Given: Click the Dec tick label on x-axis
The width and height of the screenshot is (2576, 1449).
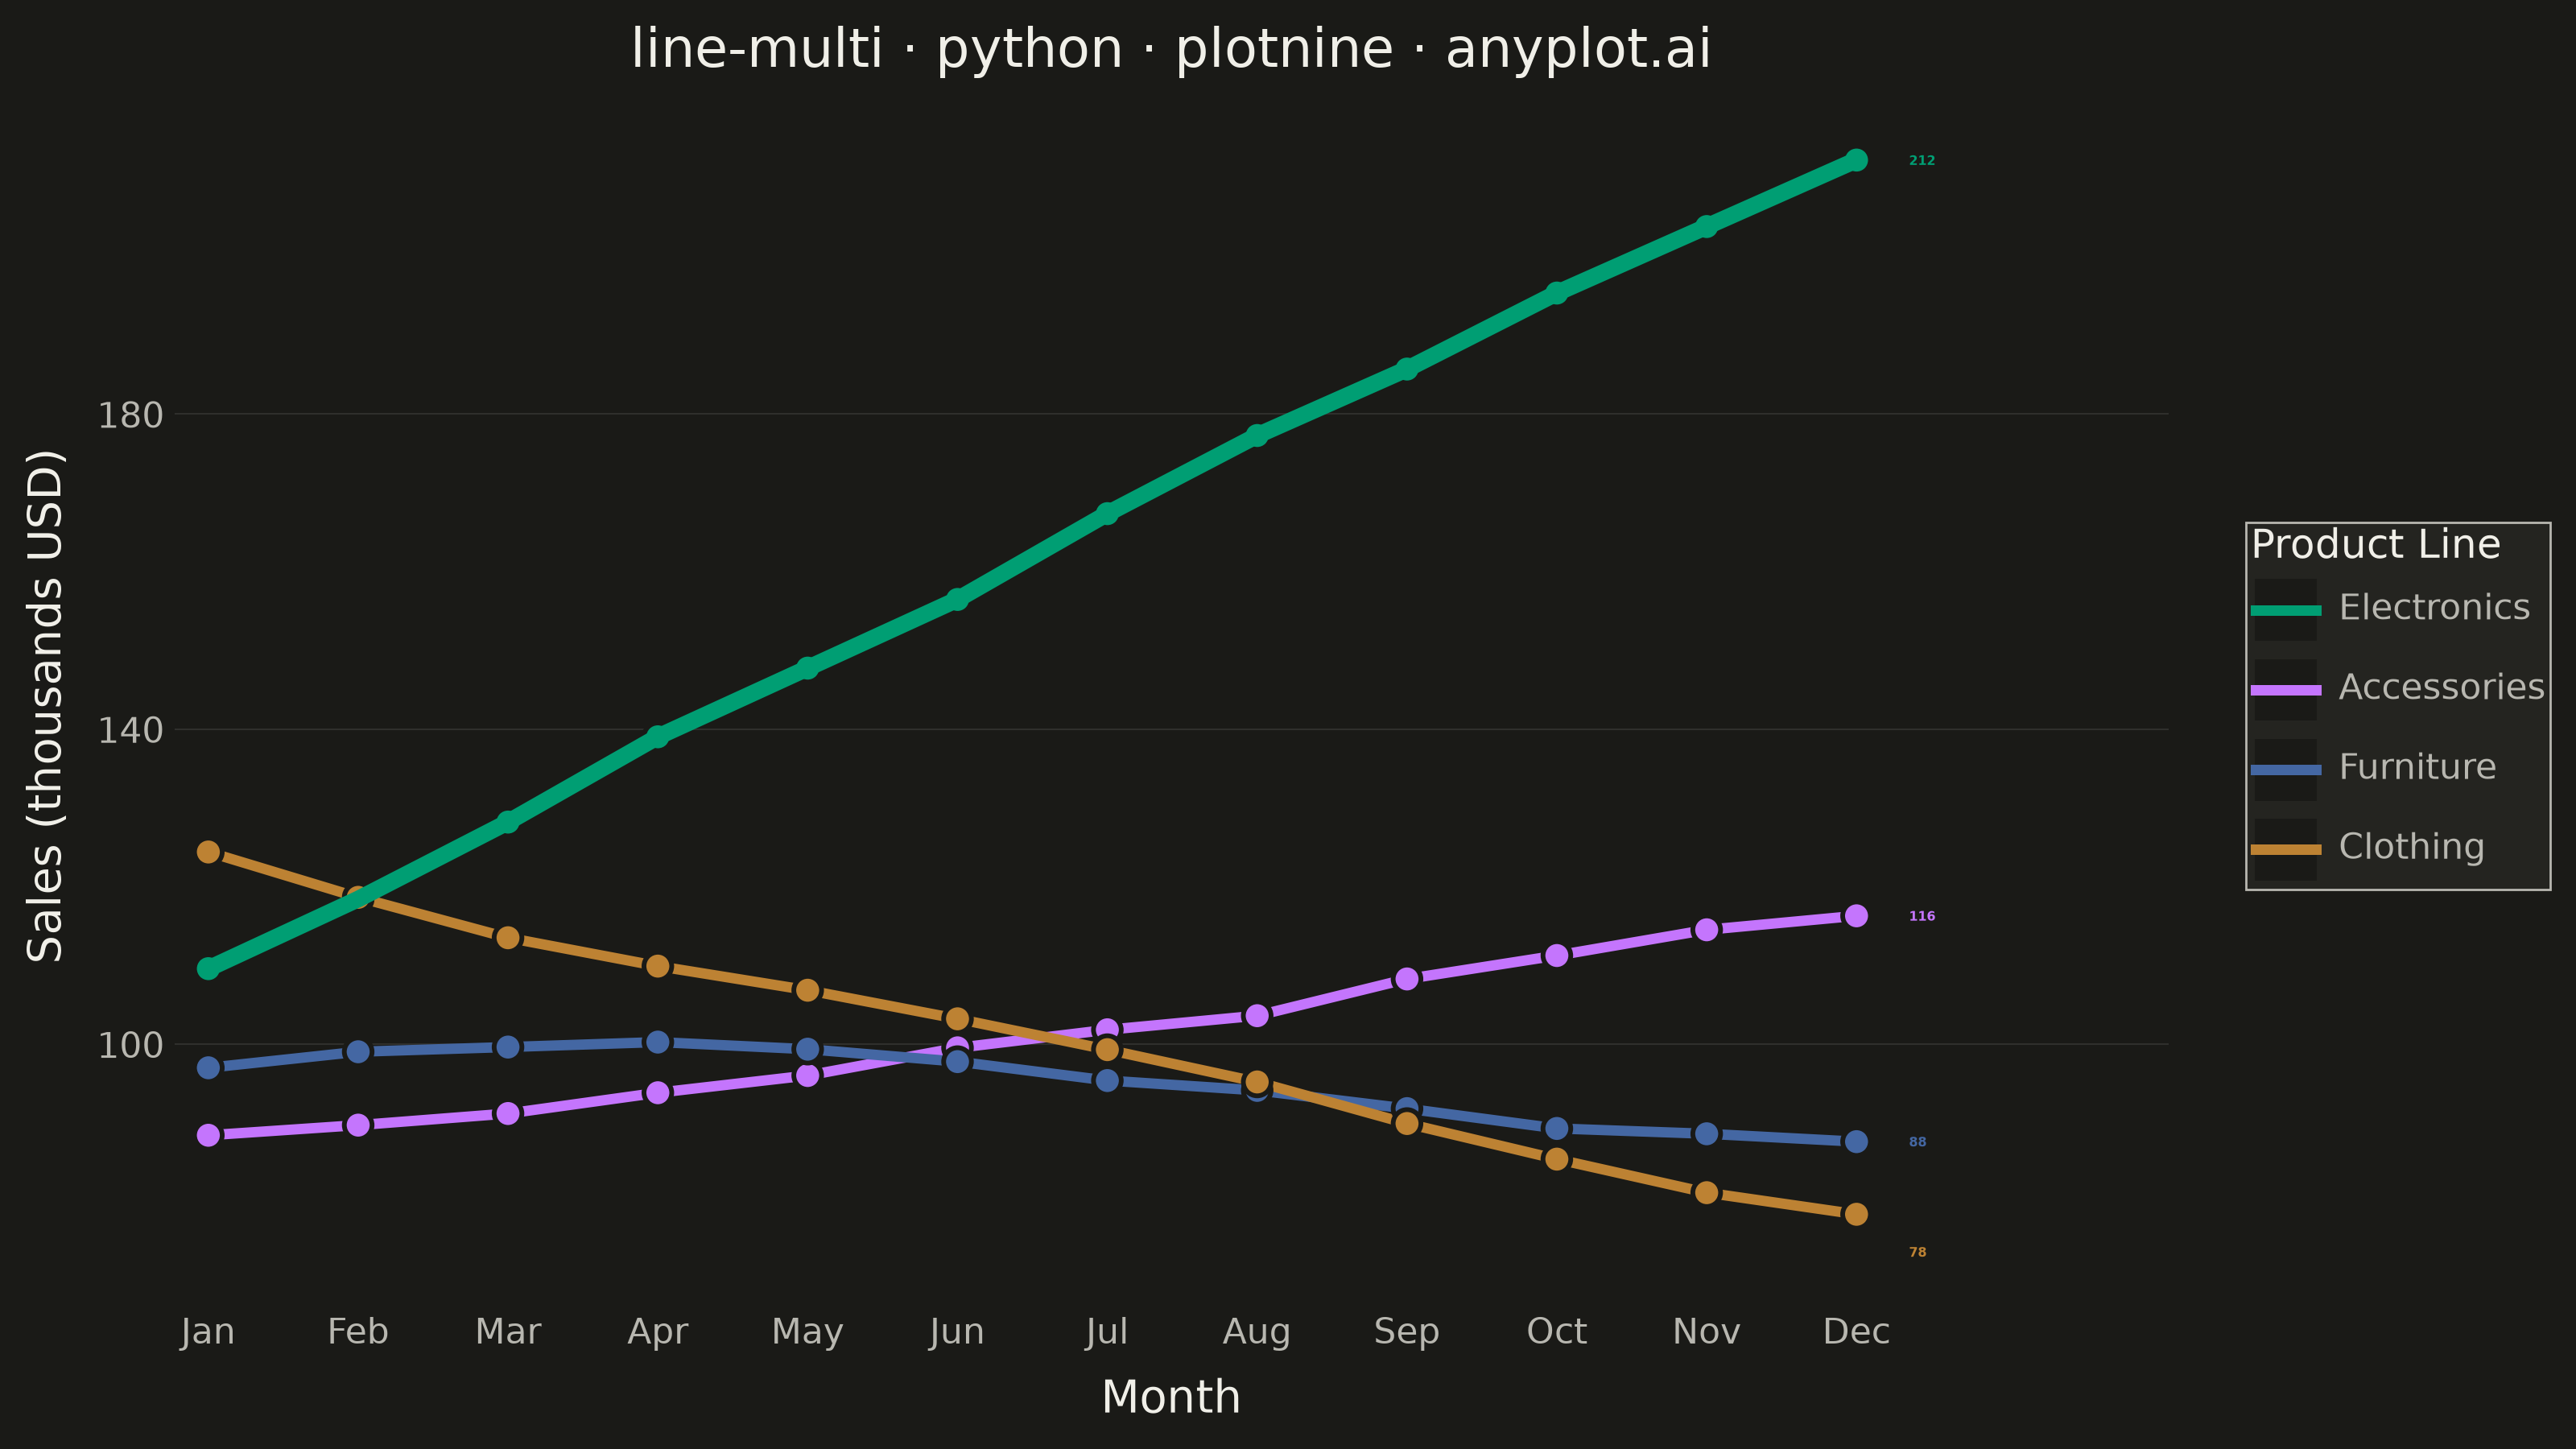Looking at the screenshot, I should point(1856,1331).
